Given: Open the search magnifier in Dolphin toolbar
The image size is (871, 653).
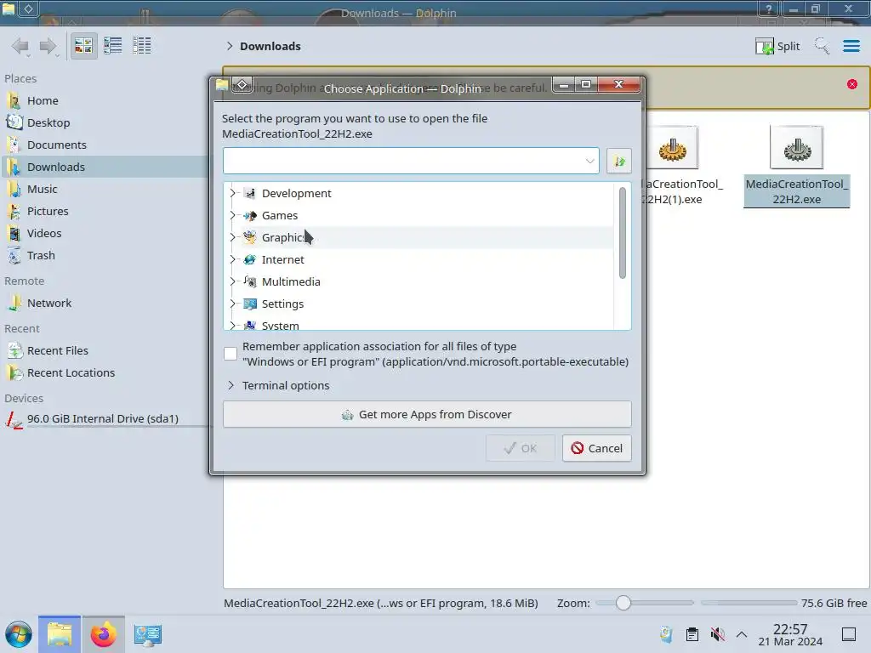Looking at the screenshot, I should pyautogui.click(x=822, y=46).
